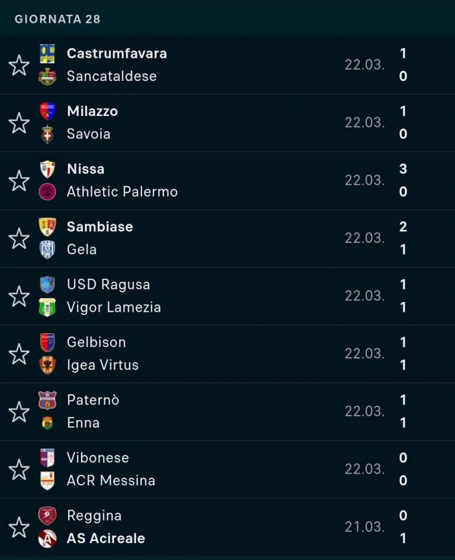The height and width of the screenshot is (560, 455).
Task: Click the AS Acireale logo
Action: tap(48, 539)
